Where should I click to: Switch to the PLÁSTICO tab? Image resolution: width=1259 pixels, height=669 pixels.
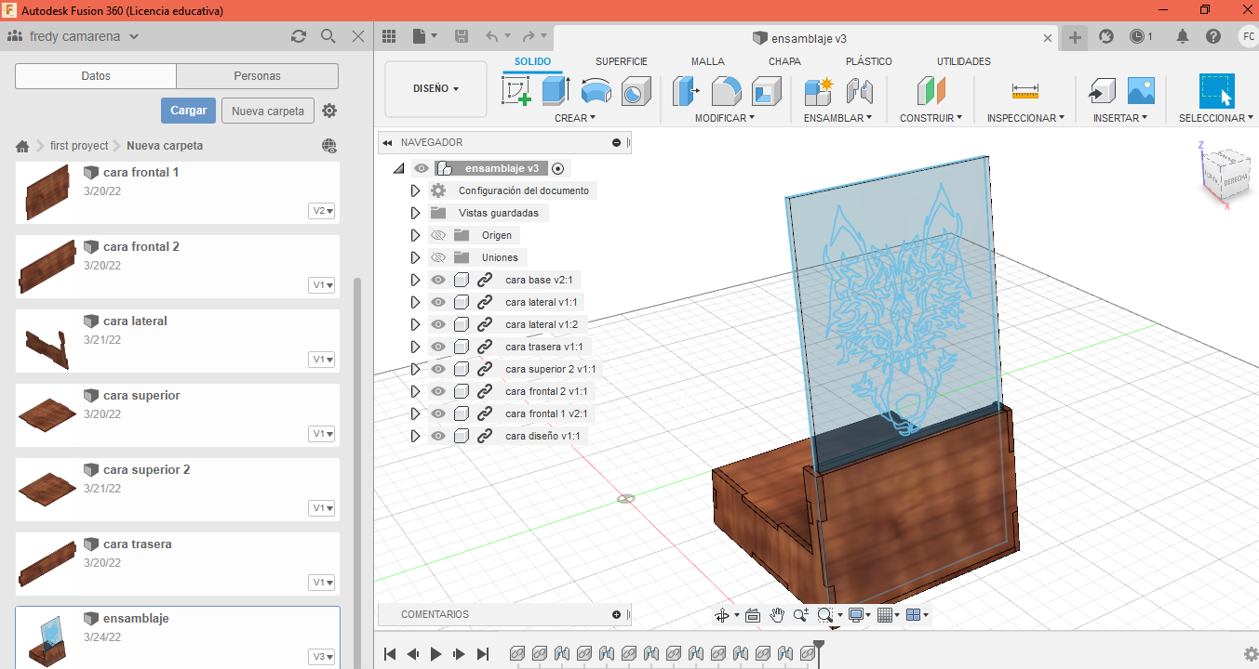(868, 61)
